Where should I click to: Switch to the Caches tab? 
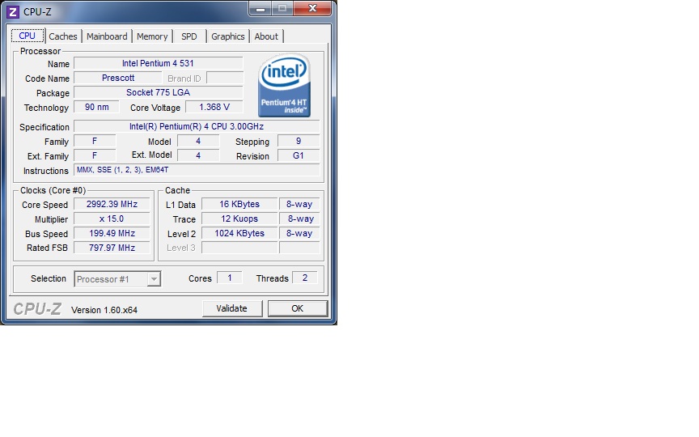[x=63, y=36]
